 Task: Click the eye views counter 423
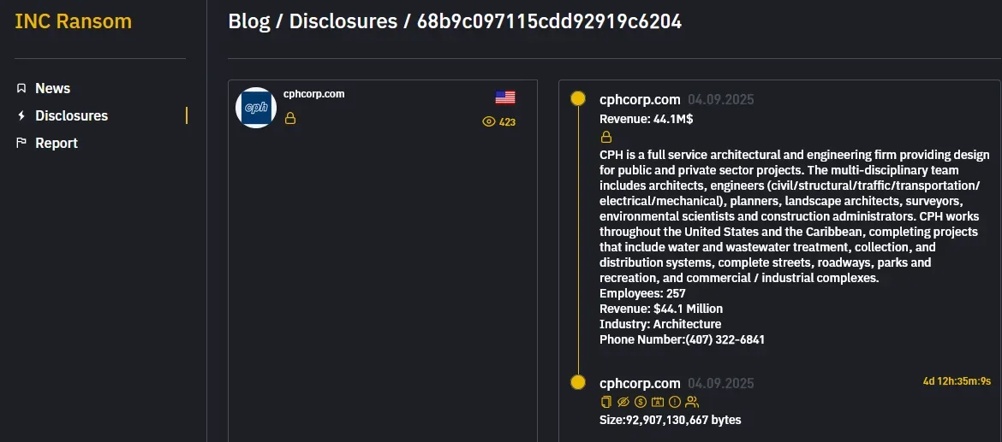499,122
